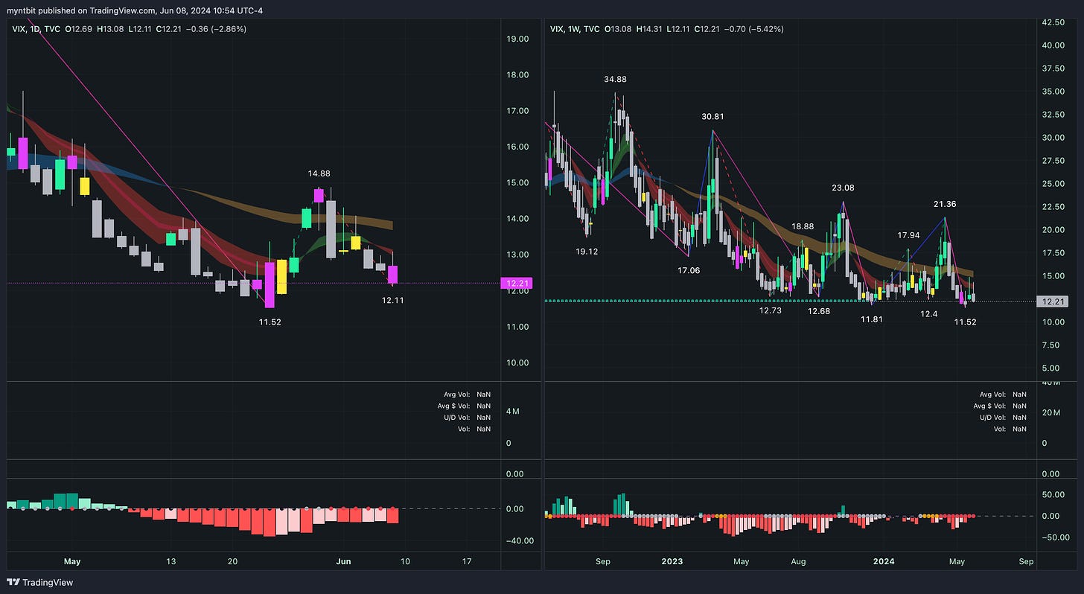Click 11.00 on the daily price axis
This screenshot has height=594, width=1084.
click(x=518, y=327)
